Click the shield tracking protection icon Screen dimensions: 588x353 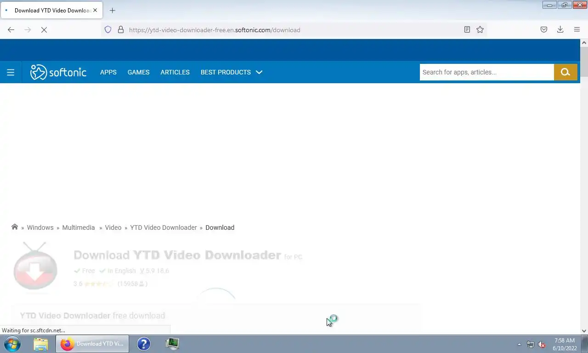pos(108,30)
